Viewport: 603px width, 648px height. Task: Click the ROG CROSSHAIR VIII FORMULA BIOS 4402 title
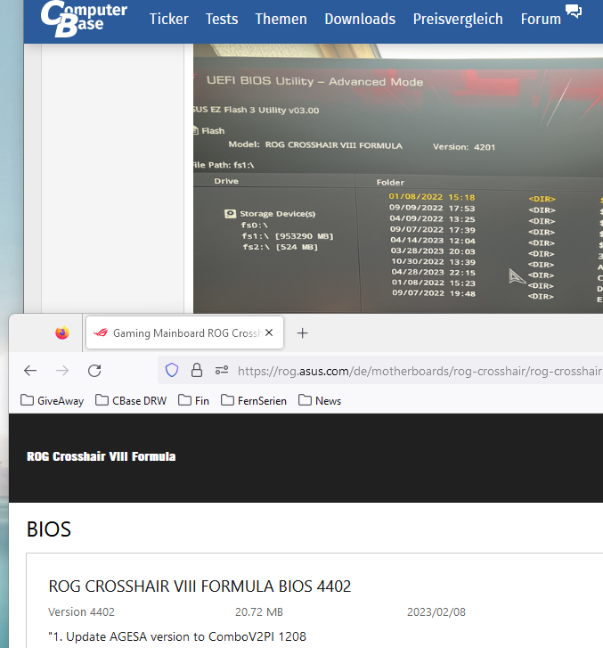(200, 586)
